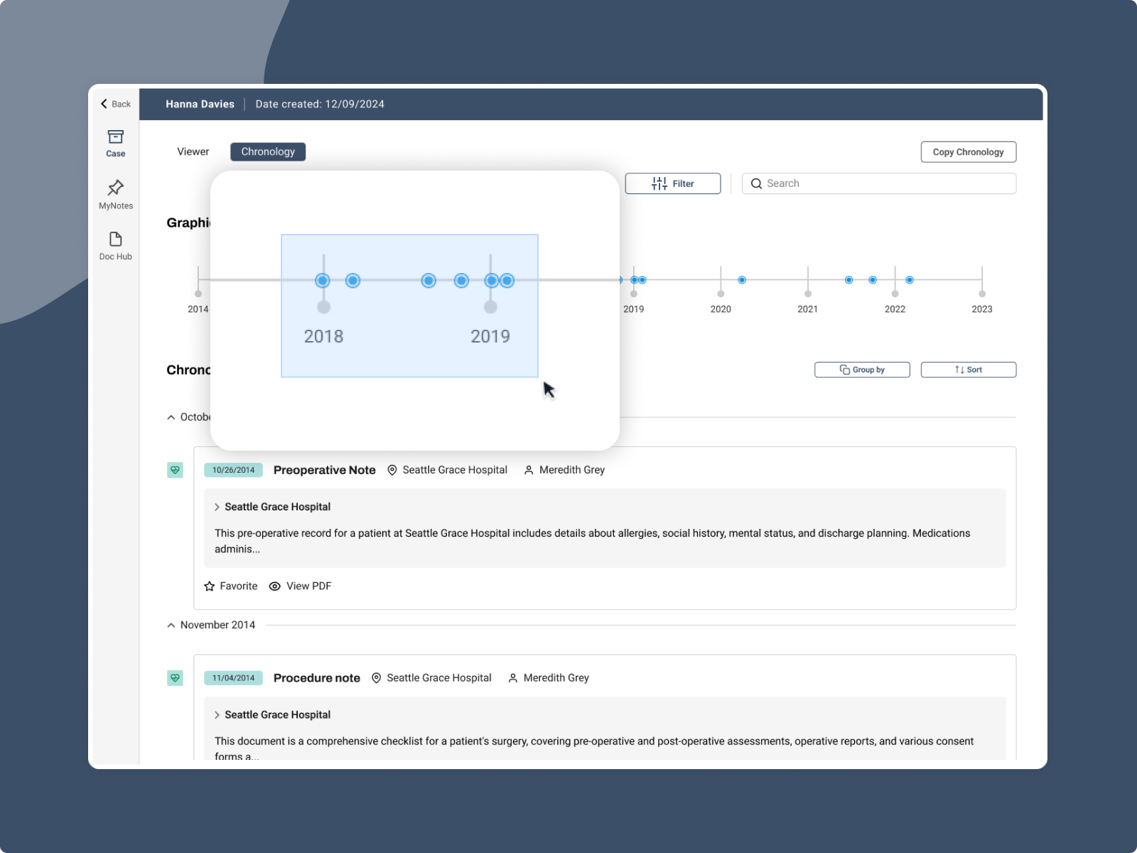This screenshot has width=1137, height=853.
Task: View PDF of Preoperative Note
Action: pos(301,586)
